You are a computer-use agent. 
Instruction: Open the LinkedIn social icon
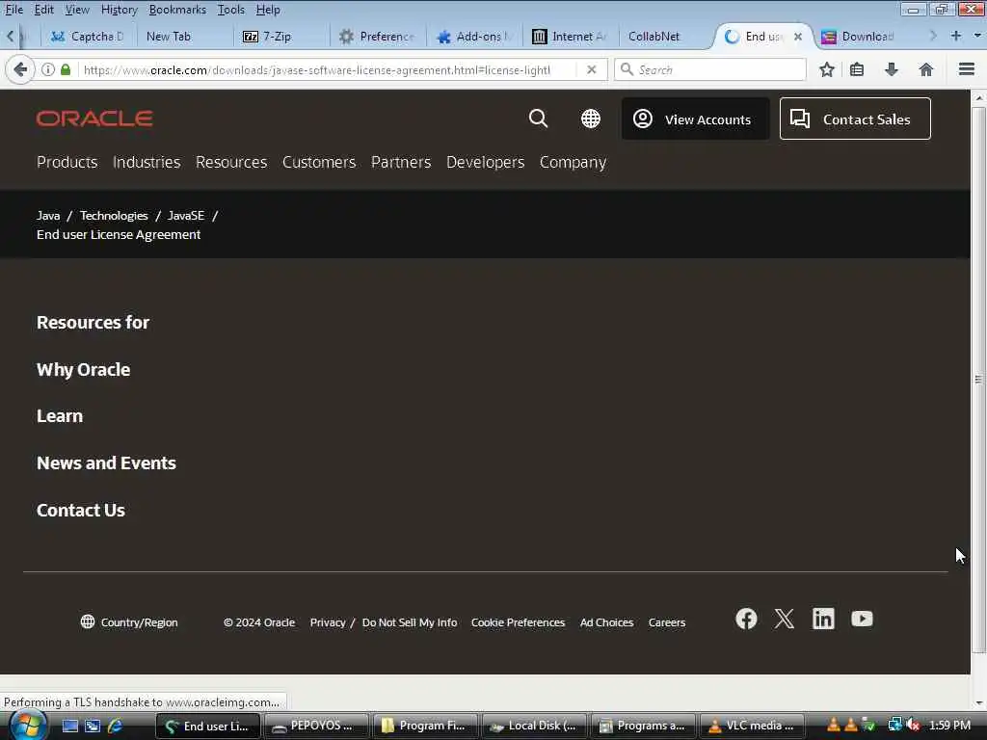pos(823,619)
